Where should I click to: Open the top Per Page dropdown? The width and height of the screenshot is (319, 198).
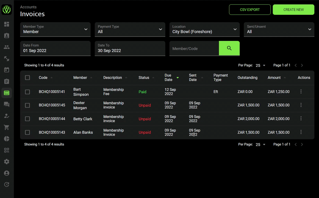(260, 65)
